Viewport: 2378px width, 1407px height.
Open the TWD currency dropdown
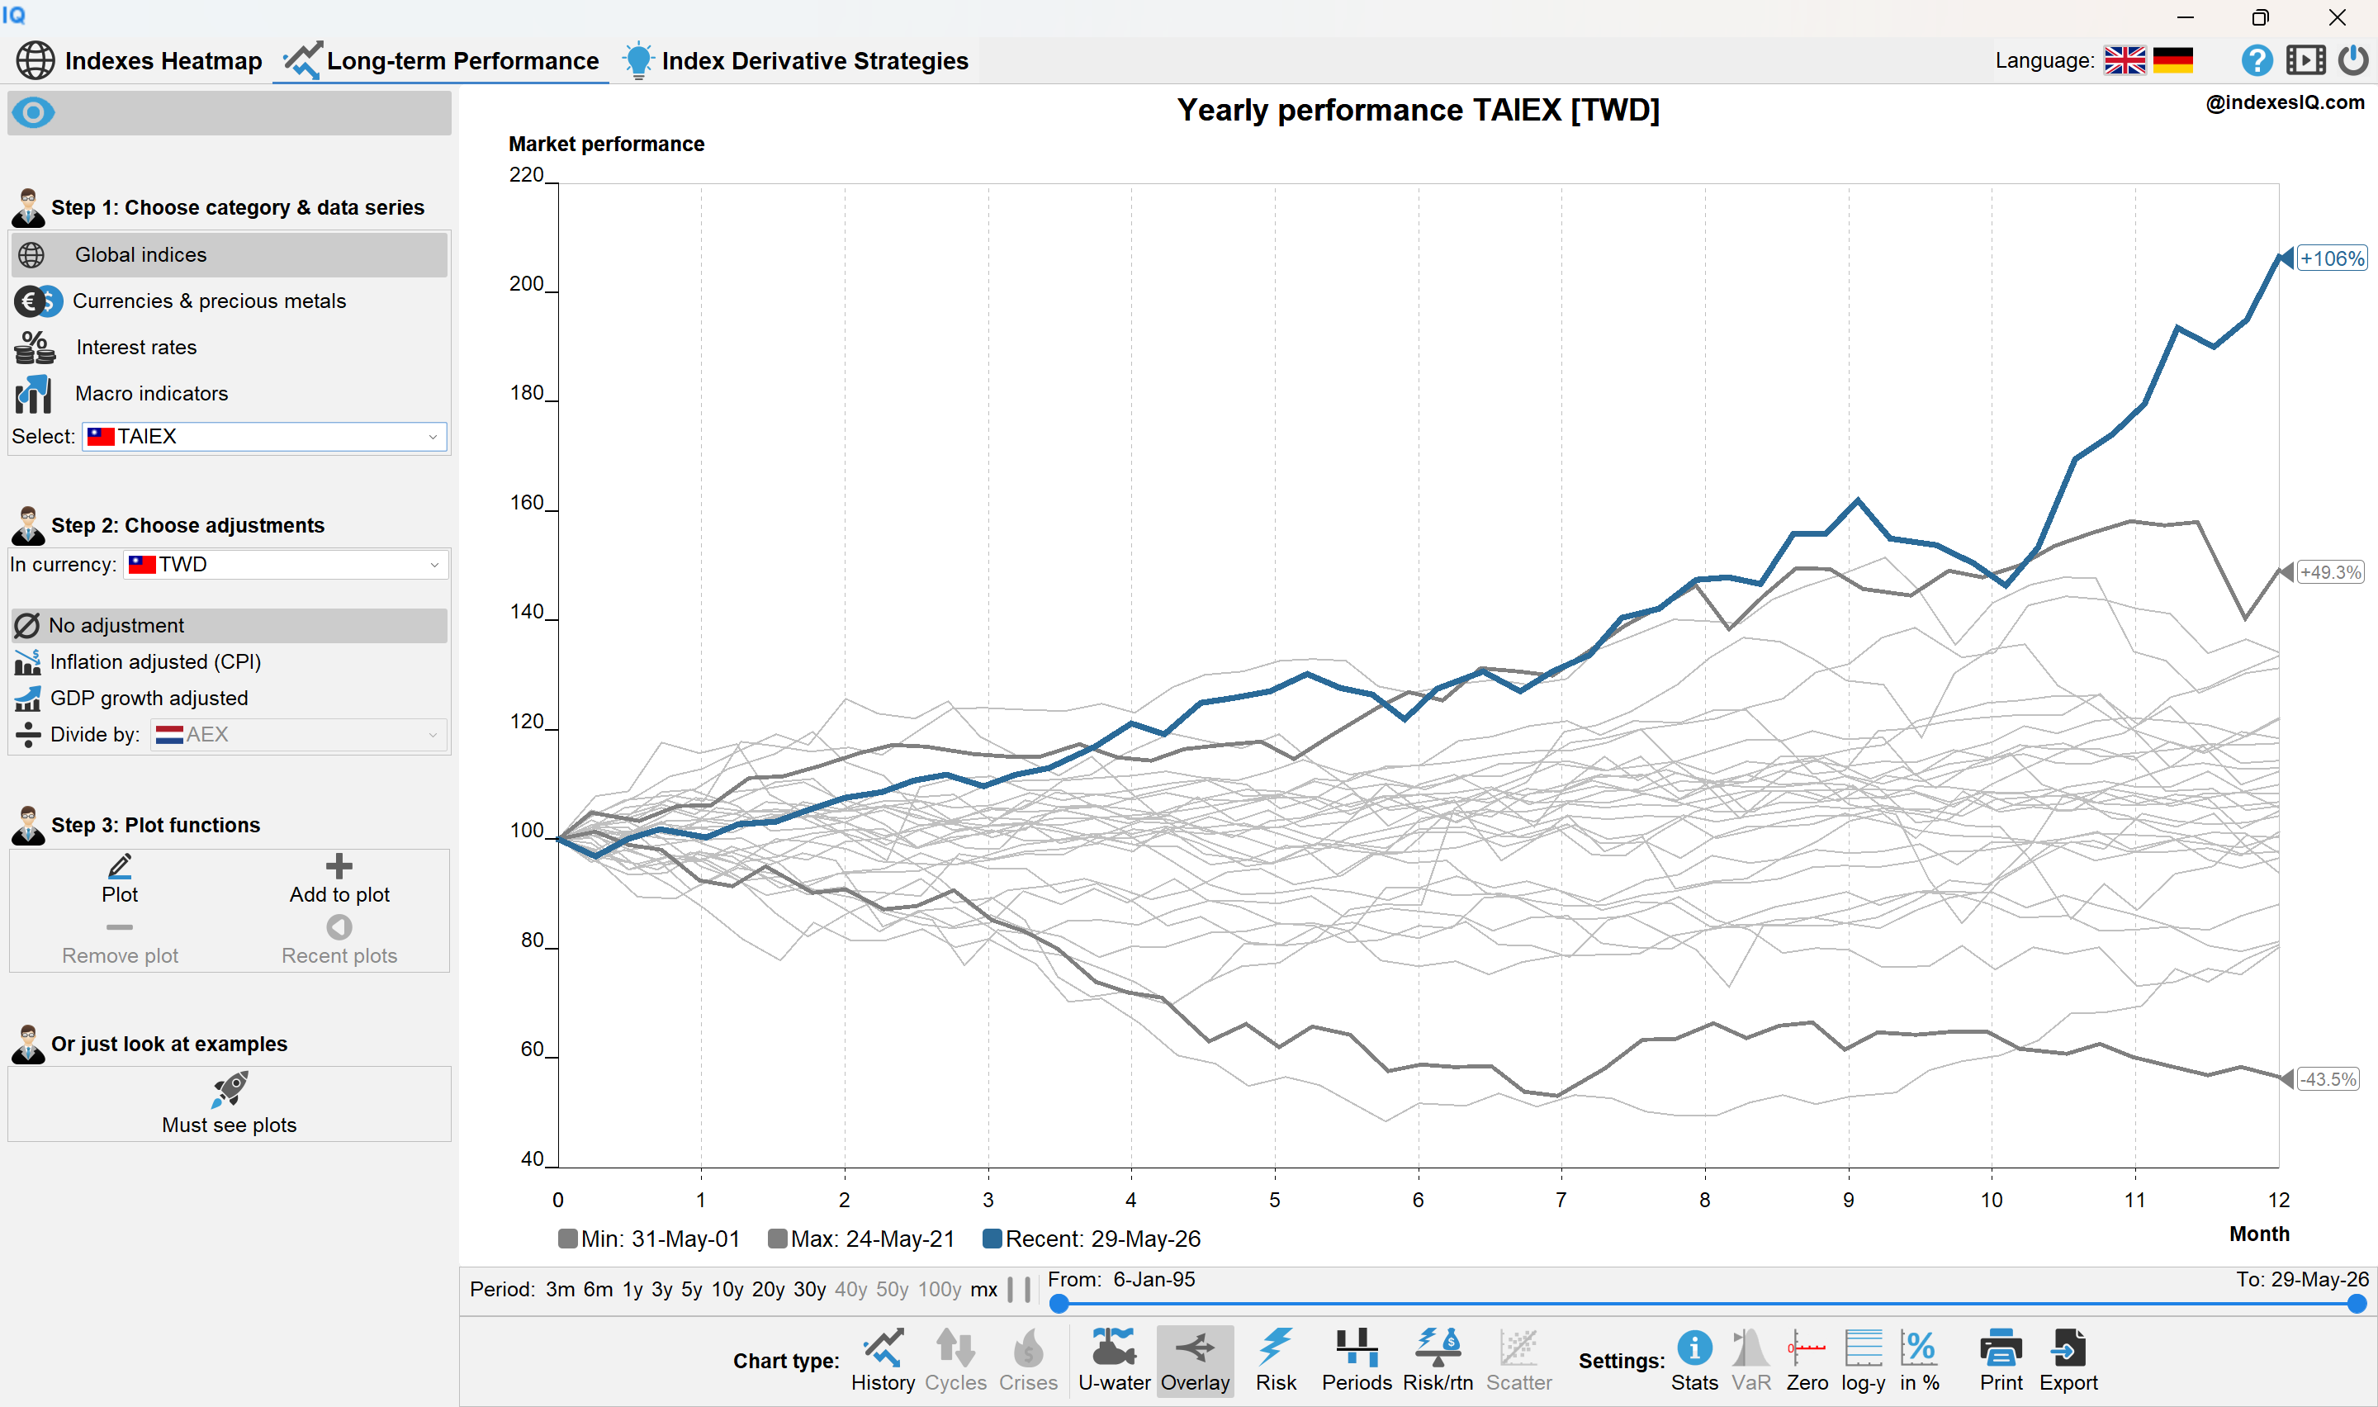[286, 564]
